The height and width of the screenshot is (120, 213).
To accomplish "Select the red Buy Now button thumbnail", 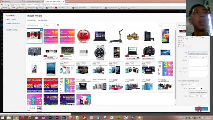I will coord(84,36).
